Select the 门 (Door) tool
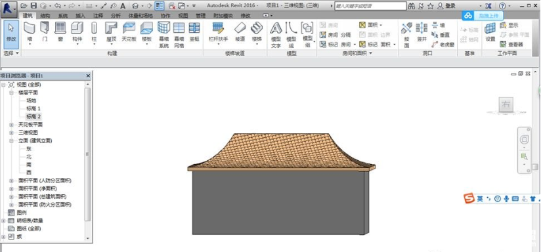 pos(45,32)
